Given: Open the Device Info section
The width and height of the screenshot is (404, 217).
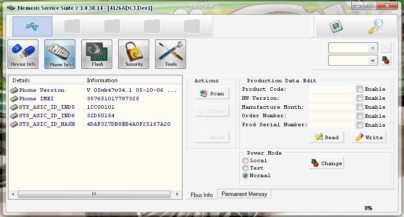Looking at the screenshot, I should click(23, 54).
